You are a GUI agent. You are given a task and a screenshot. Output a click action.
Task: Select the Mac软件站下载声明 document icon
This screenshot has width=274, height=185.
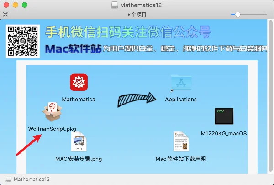tap(181, 141)
